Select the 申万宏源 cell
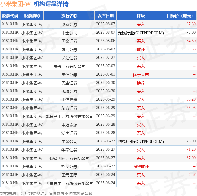The image size is (197, 196). click(69, 125)
